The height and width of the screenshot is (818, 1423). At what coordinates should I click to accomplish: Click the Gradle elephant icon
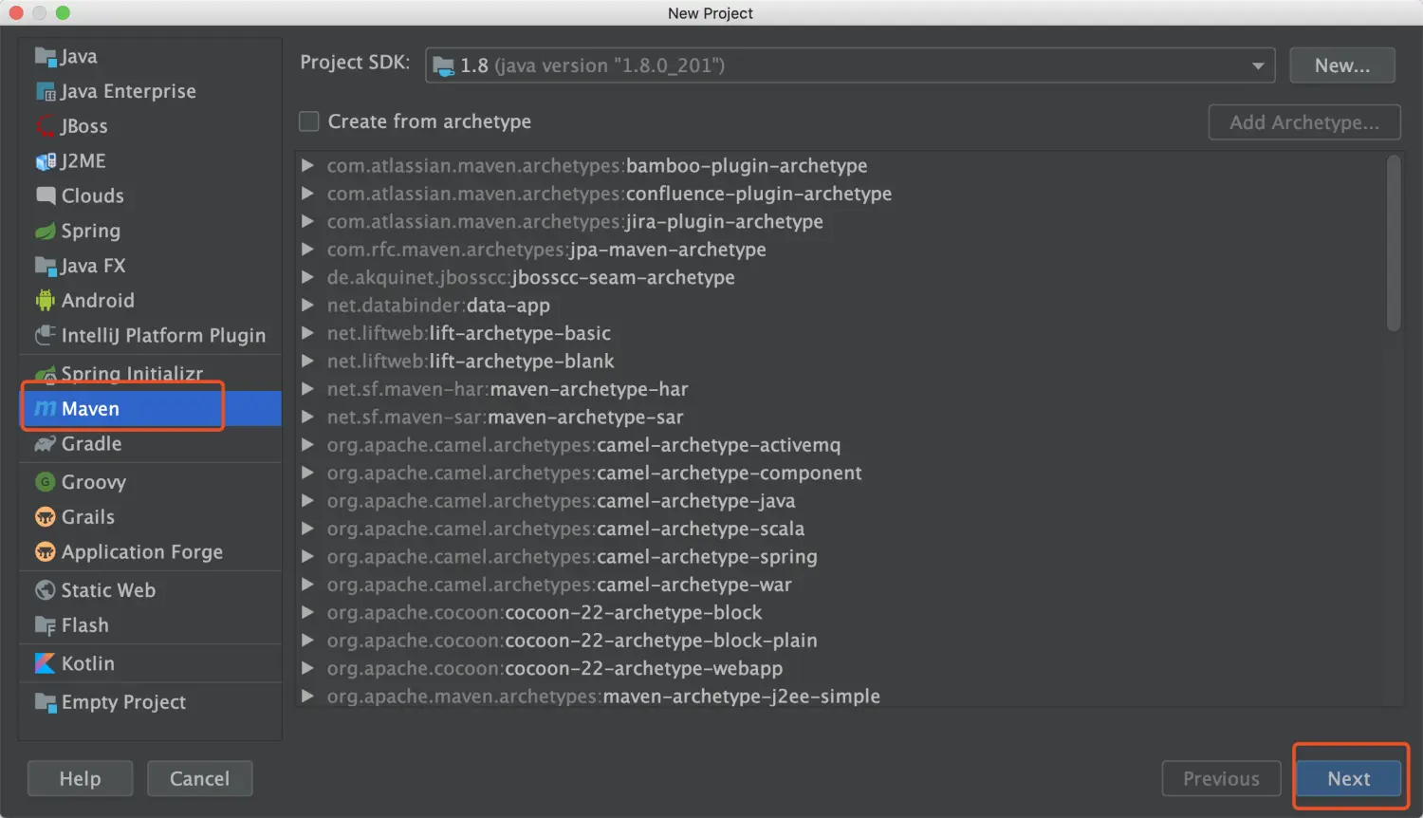point(46,444)
